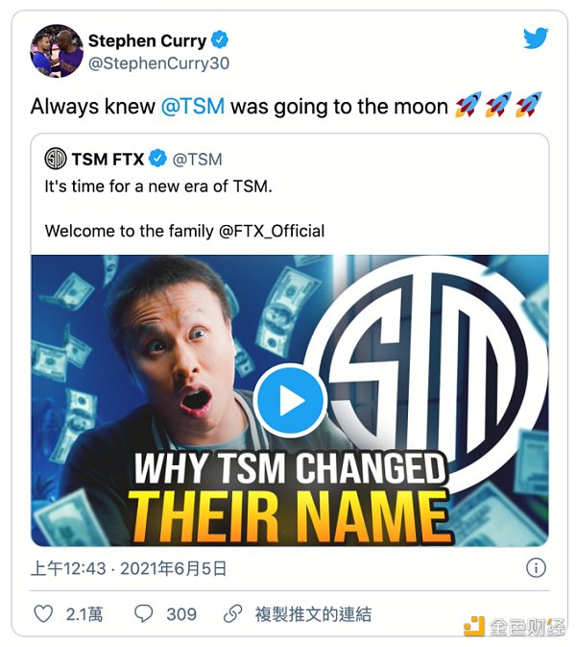Click the 309 replies count
Viewport: 576px width, 647px height.
pos(180,613)
